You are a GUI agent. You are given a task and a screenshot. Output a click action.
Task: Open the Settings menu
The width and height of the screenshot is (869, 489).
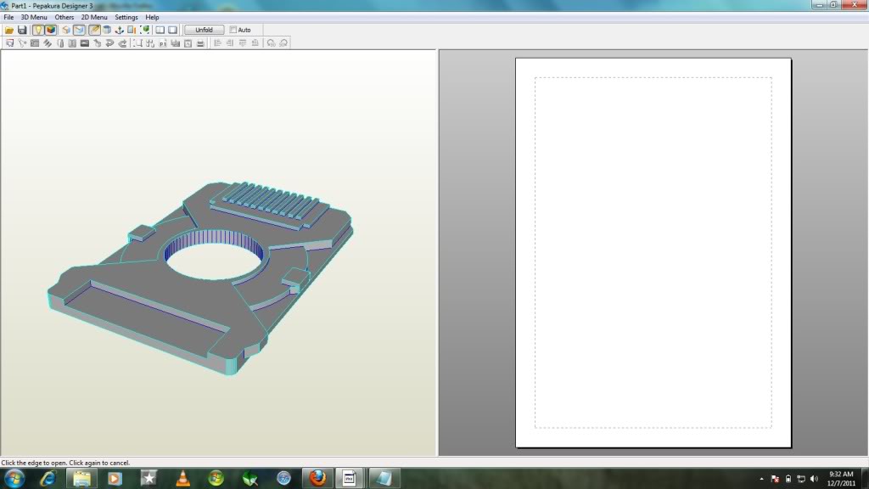(x=126, y=17)
